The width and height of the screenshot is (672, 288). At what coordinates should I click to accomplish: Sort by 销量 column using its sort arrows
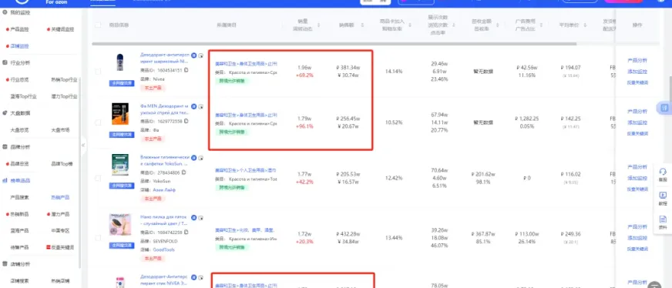tap(319, 25)
